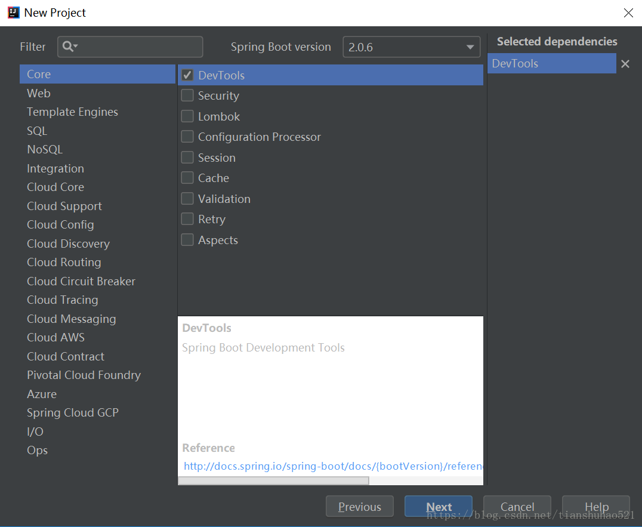
Task: Toggle the Retry dependency checkbox
Action: [x=187, y=219]
